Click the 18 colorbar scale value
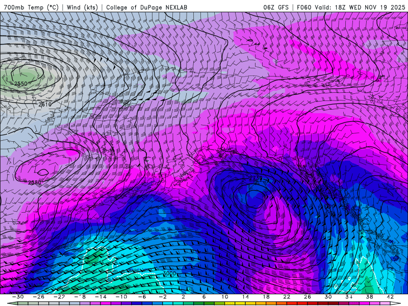Image resolution: width=408 pixels, height=306 pixels. pyautogui.click(x=266, y=297)
